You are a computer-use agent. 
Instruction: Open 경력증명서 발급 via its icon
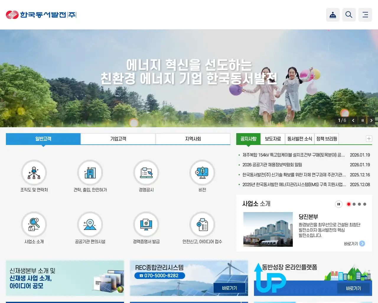pyautogui.click(x=146, y=224)
